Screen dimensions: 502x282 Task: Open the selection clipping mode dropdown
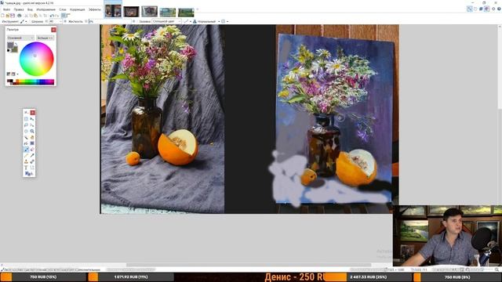[x=225, y=21]
